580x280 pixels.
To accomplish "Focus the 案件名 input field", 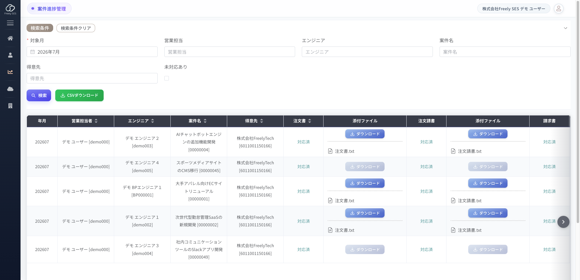I will 505,52.
